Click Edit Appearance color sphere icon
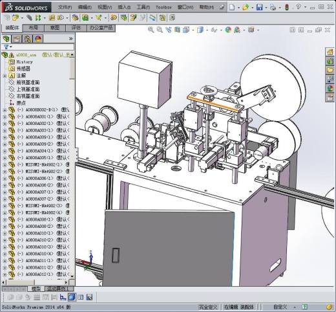The height and width of the screenshot is (312, 336). pos(228,30)
